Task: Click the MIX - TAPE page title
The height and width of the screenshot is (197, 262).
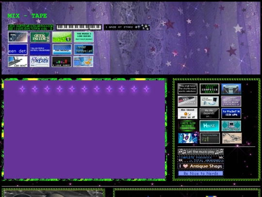Action: click(x=27, y=16)
